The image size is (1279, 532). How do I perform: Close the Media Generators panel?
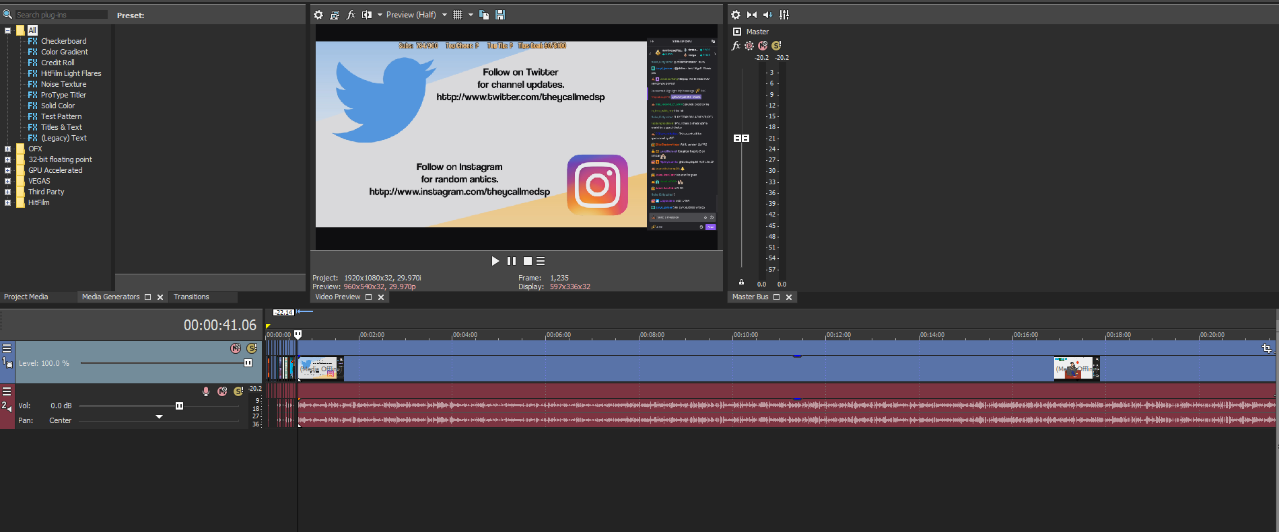pyautogui.click(x=160, y=297)
